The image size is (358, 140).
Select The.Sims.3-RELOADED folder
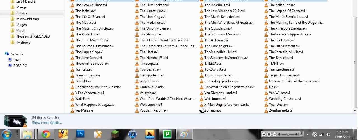33,37
